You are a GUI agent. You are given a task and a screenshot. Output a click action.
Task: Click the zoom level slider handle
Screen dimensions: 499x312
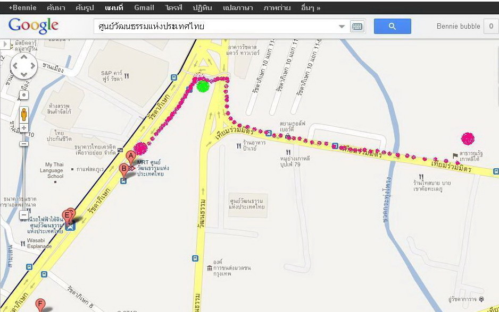(23, 144)
